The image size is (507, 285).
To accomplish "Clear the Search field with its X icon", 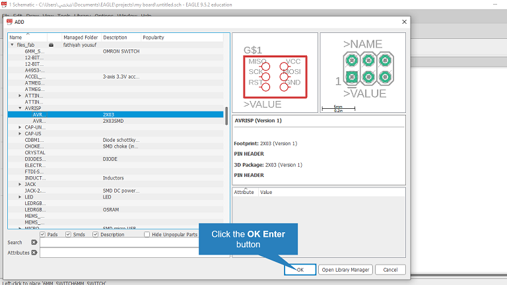I will 34,242.
